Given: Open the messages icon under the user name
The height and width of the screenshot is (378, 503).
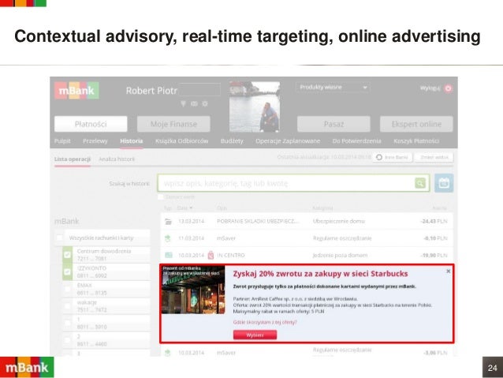Looking at the screenshot, I should [x=194, y=103].
